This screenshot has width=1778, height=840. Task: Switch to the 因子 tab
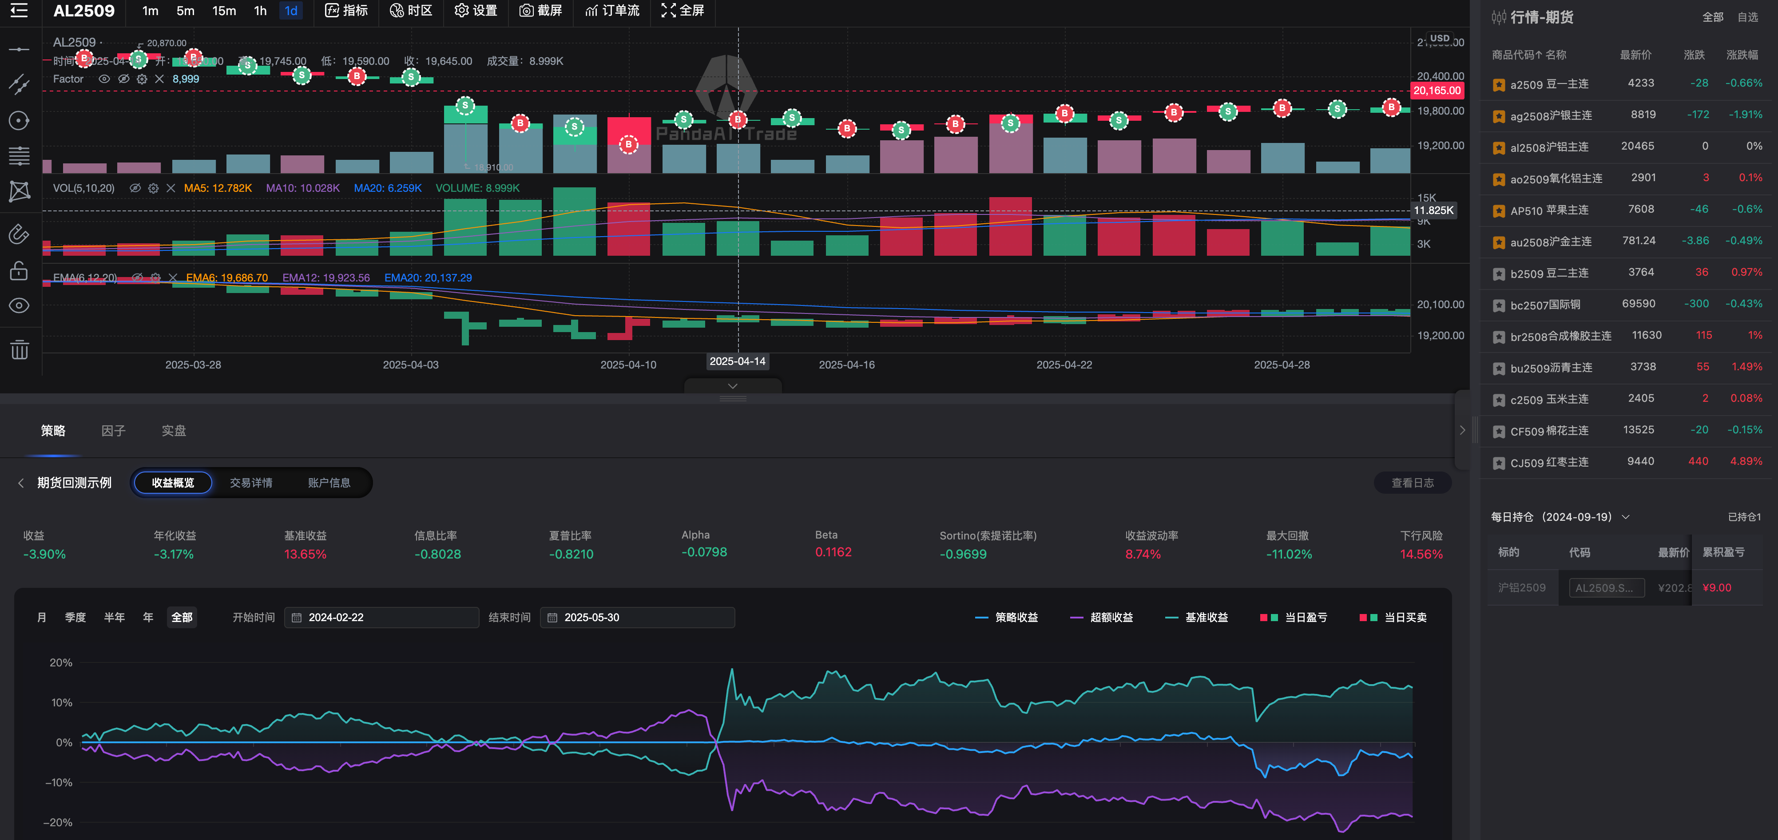click(113, 431)
